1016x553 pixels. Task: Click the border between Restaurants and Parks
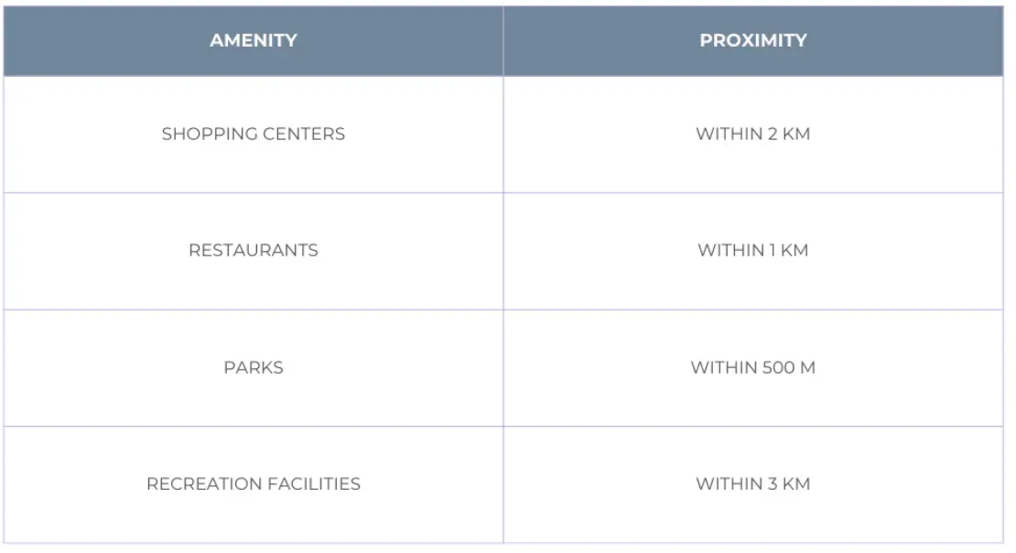(254, 309)
